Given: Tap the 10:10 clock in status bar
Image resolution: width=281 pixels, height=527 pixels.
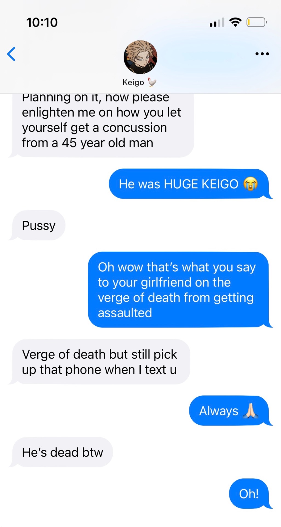Looking at the screenshot, I should pyautogui.click(x=42, y=22).
